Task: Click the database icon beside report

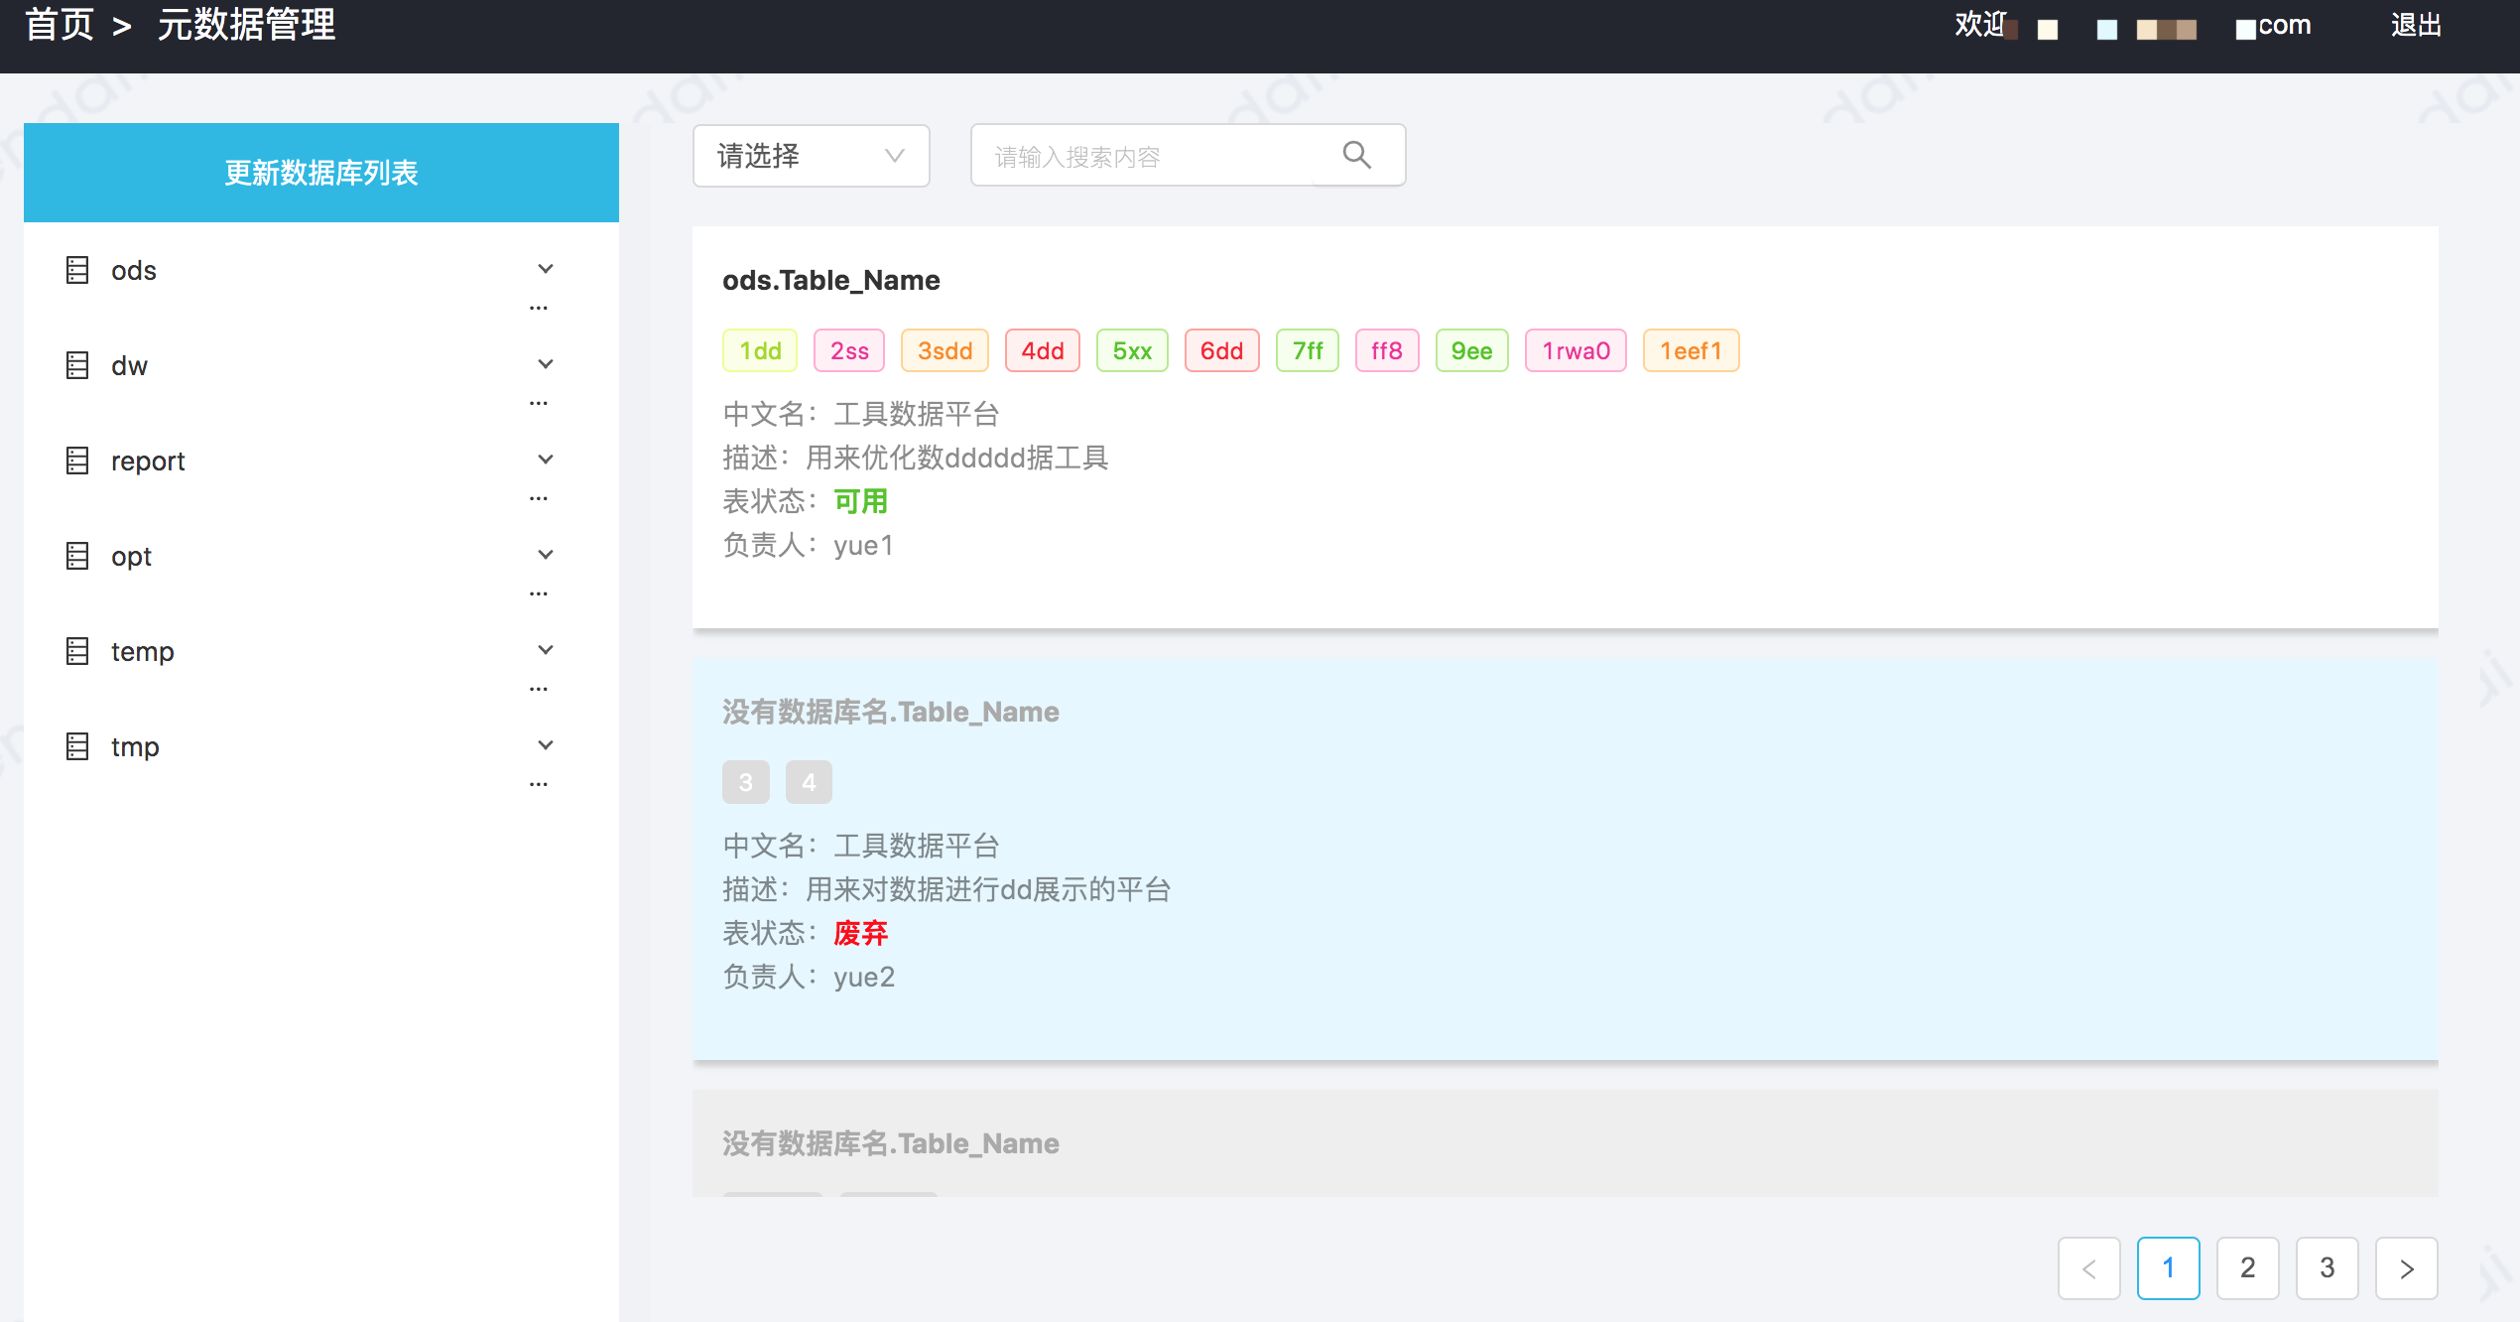Action: (77, 461)
